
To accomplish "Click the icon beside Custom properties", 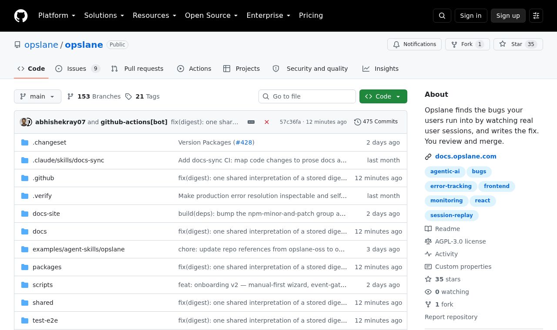I will [x=428, y=267].
